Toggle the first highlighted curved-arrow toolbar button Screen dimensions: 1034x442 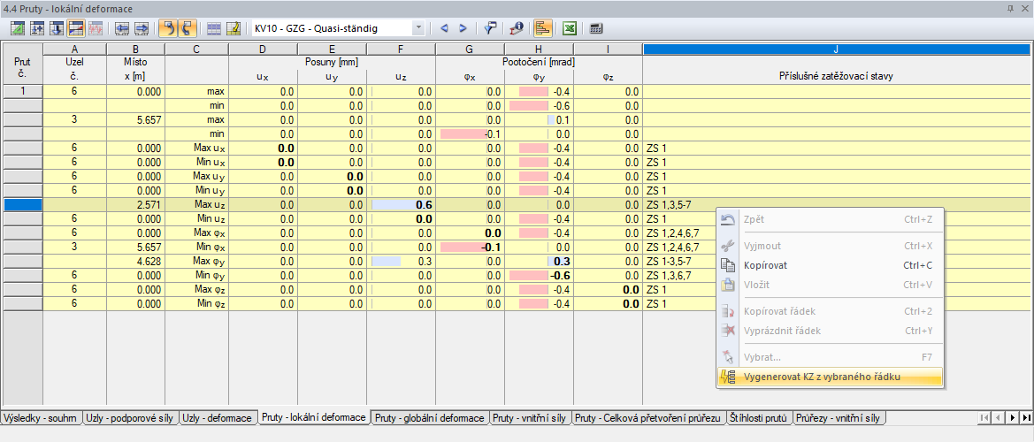point(168,28)
